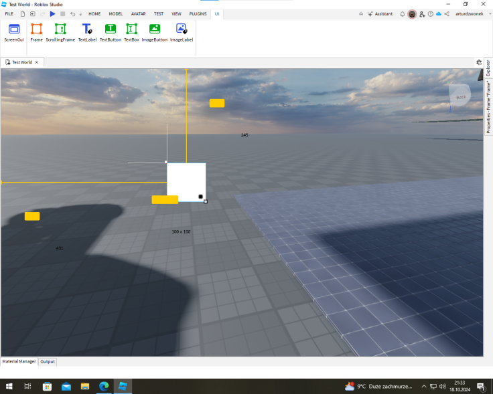Open the weather widget showing 9°C
This screenshot has height=394, width=493.
(x=378, y=386)
